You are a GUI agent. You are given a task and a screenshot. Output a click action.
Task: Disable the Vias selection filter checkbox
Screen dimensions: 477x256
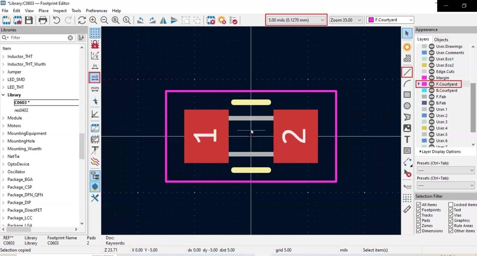coord(451,215)
